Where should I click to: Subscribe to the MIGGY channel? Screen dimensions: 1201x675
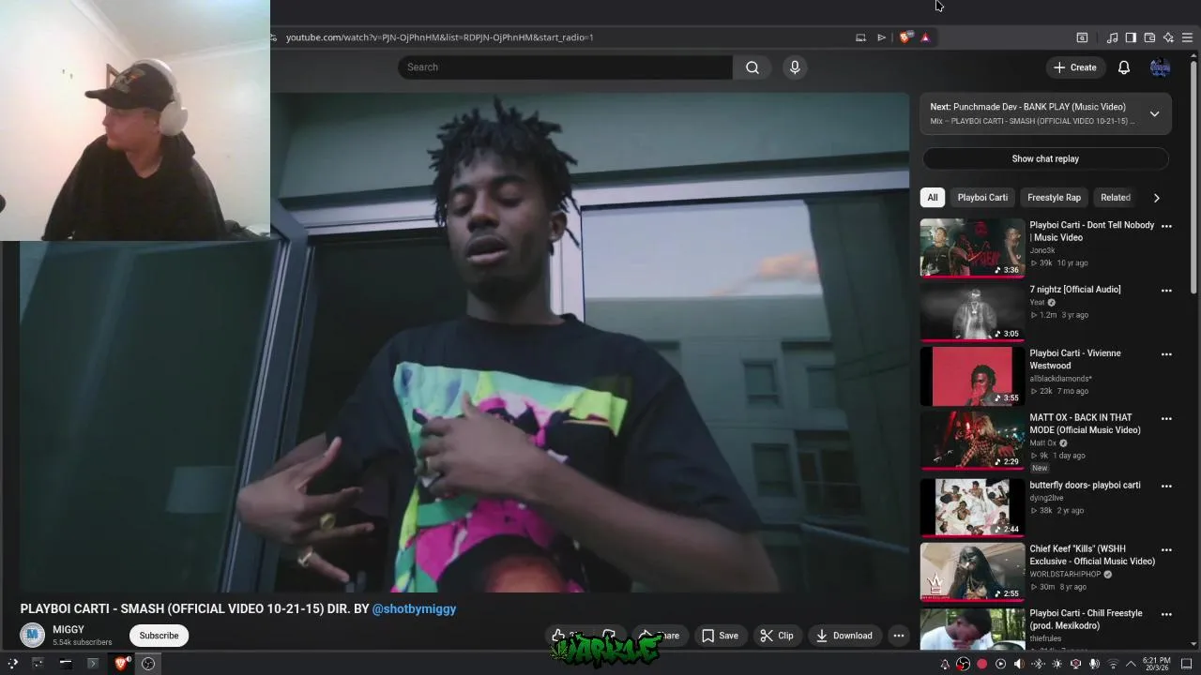(x=159, y=636)
